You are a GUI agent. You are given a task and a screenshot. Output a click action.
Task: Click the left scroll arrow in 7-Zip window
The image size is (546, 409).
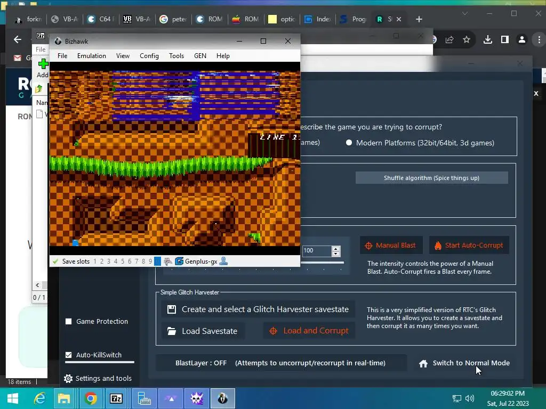38,285
